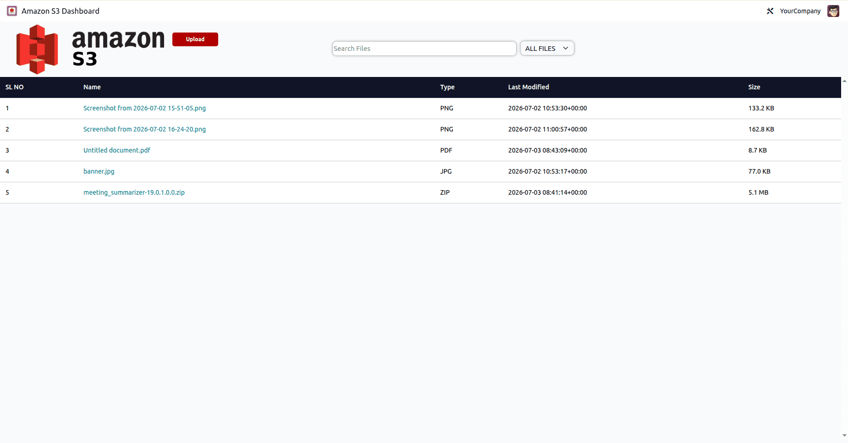Click the date 2026-07-03 08:43:09+00:00
This screenshot has width=848, height=443.
(548, 150)
